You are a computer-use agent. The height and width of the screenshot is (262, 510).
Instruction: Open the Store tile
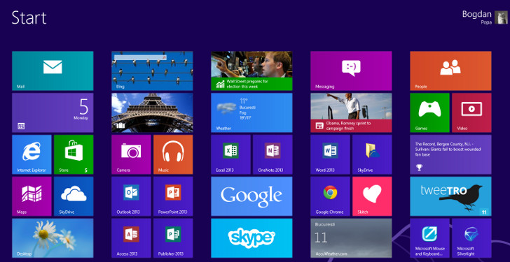tap(74, 154)
